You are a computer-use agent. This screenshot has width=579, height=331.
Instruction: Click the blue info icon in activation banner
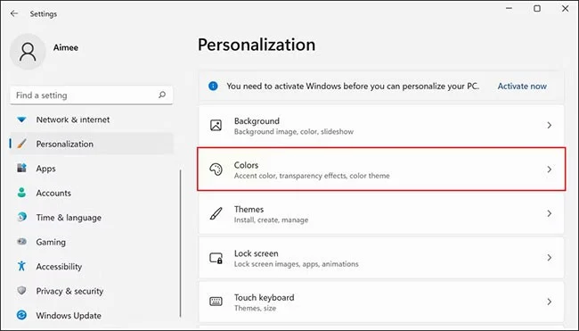tap(213, 87)
